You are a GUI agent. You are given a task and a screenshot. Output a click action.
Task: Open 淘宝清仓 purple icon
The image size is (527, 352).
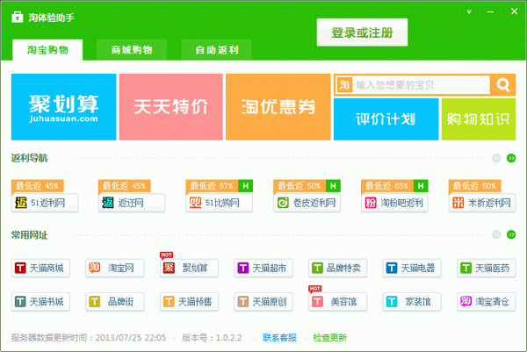pos(466,301)
